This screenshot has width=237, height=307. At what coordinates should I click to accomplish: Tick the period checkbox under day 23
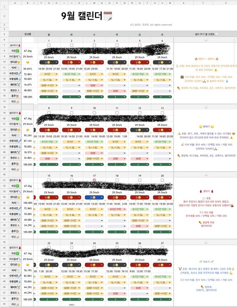tap(72, 247)
